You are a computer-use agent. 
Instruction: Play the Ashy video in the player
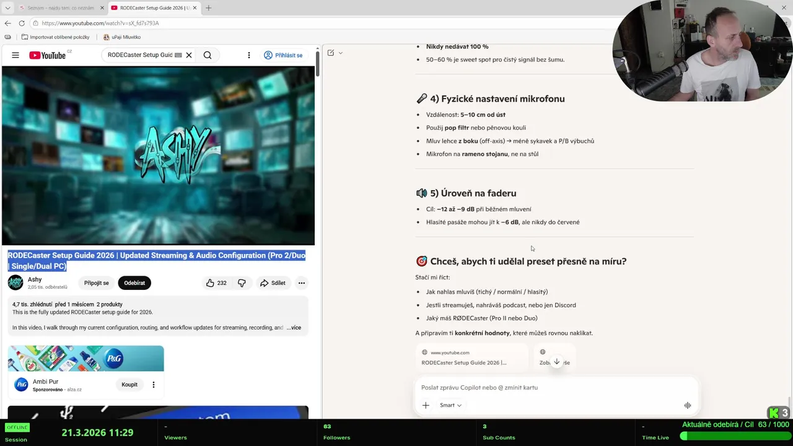[158, 155]
